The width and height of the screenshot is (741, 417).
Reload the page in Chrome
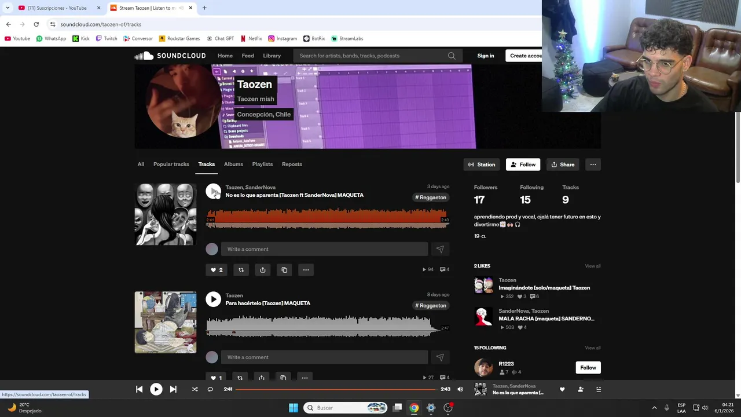(x=36, y=24)
